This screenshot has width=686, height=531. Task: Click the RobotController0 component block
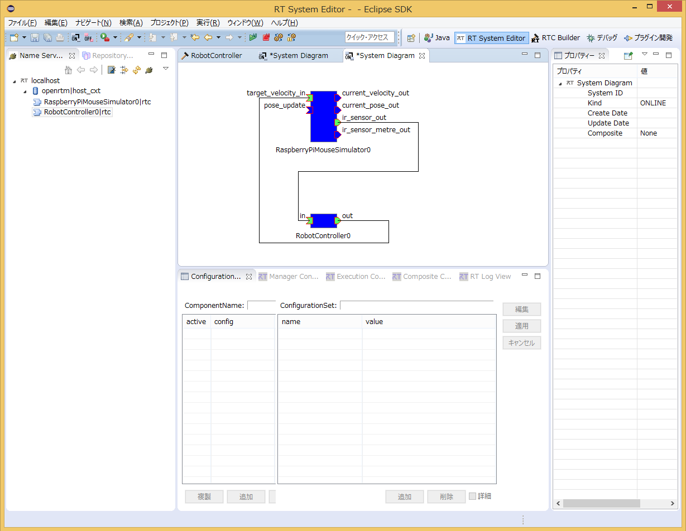tap(324, 221)
